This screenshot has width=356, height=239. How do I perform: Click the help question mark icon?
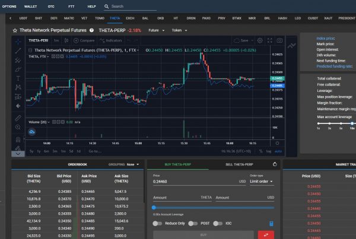(x=91, y=30)
